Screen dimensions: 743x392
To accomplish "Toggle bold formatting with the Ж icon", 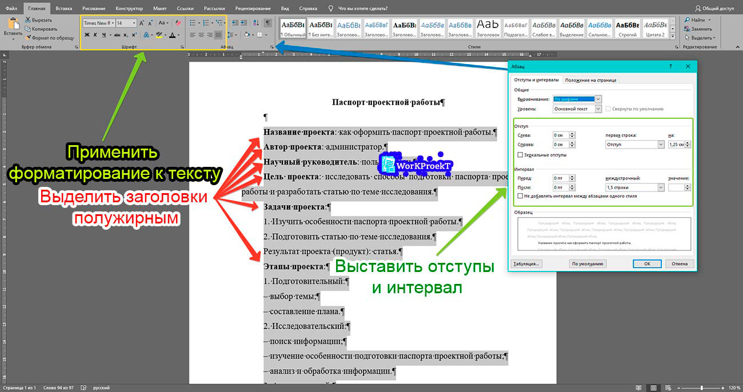I will coord(86,35).
